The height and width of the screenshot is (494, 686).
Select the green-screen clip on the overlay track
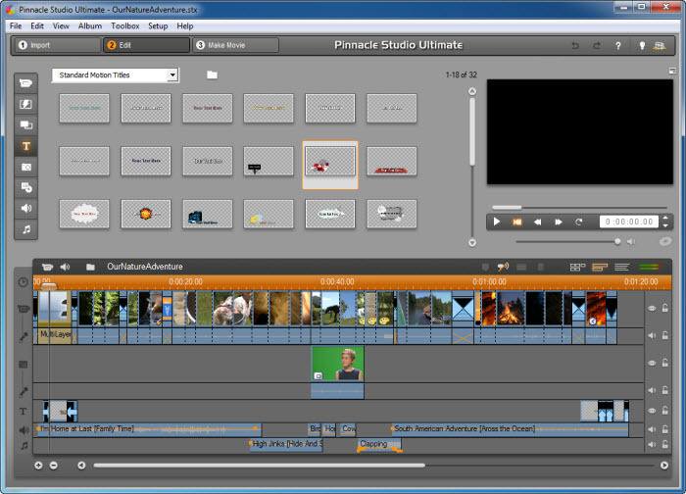tap(337, 364)
